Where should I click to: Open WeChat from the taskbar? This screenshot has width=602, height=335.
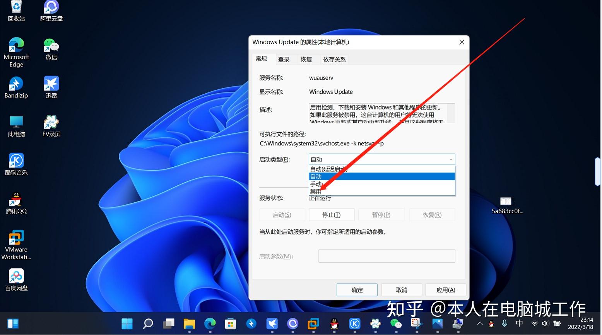[x=396, y=323]
